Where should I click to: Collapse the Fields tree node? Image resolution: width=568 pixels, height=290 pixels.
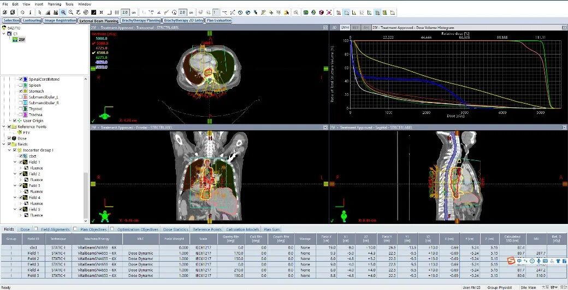4,144
